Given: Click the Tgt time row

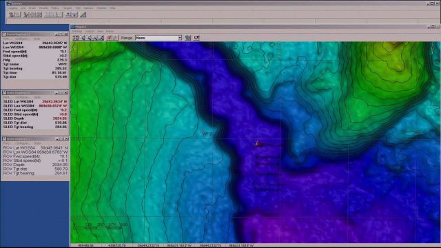Looking at the screenshot, I should pos(35,72).
